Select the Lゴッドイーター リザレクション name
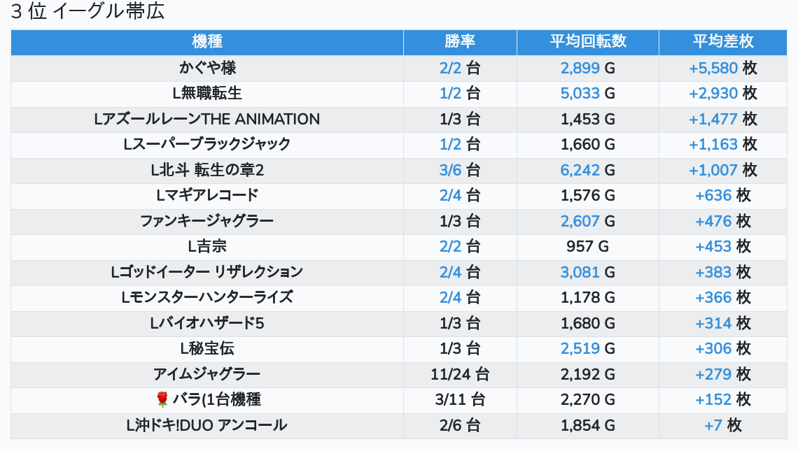 click(x=207, y=272)
